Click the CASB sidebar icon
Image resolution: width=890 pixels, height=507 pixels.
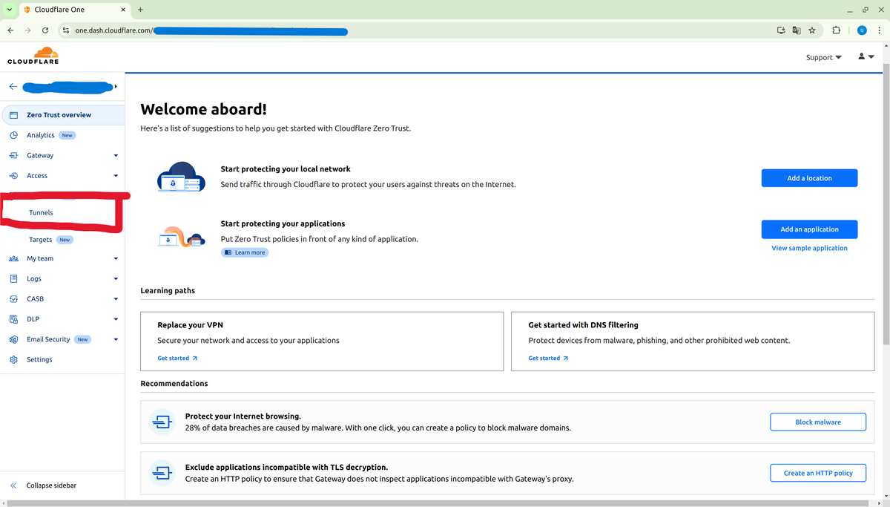pos(13,299)
